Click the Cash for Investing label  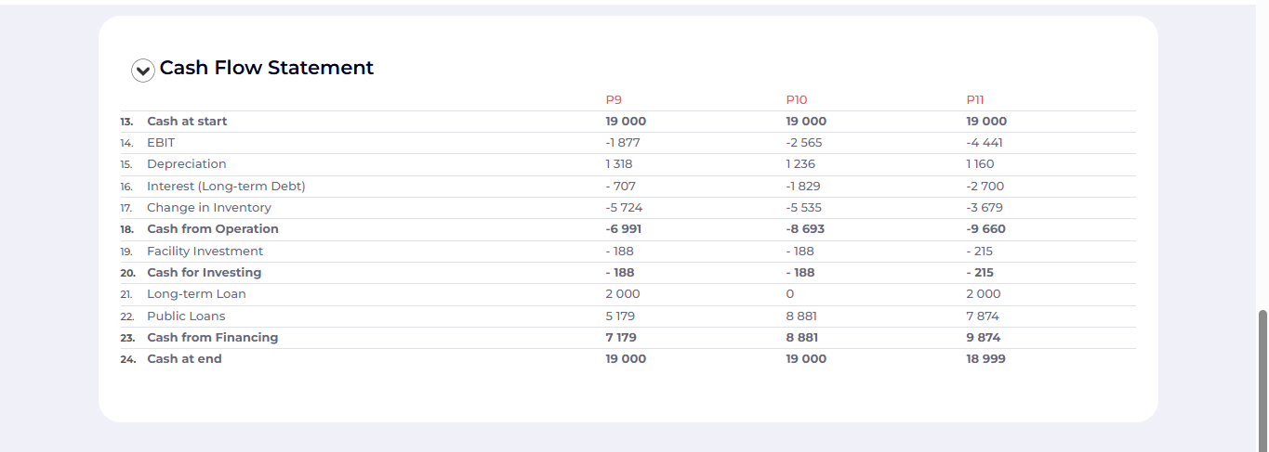coord(205,273)
